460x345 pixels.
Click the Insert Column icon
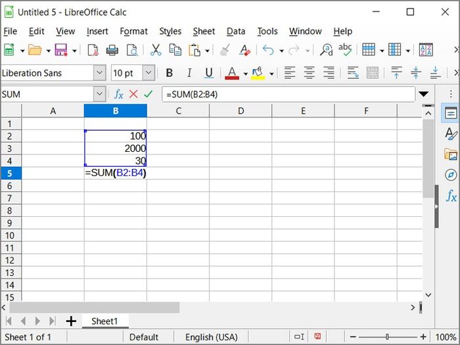tap(394, 49)
